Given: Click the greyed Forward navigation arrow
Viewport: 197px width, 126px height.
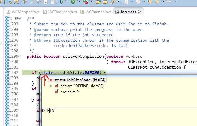Looking at the screenshot, I should 169,1.
